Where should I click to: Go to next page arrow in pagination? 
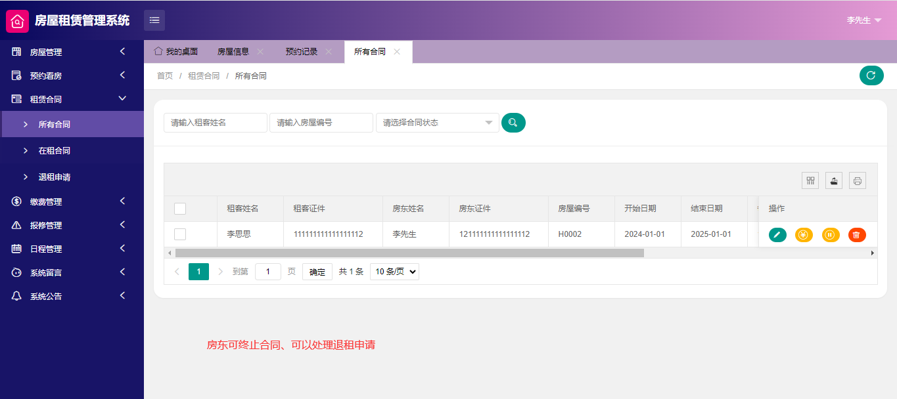221,272
